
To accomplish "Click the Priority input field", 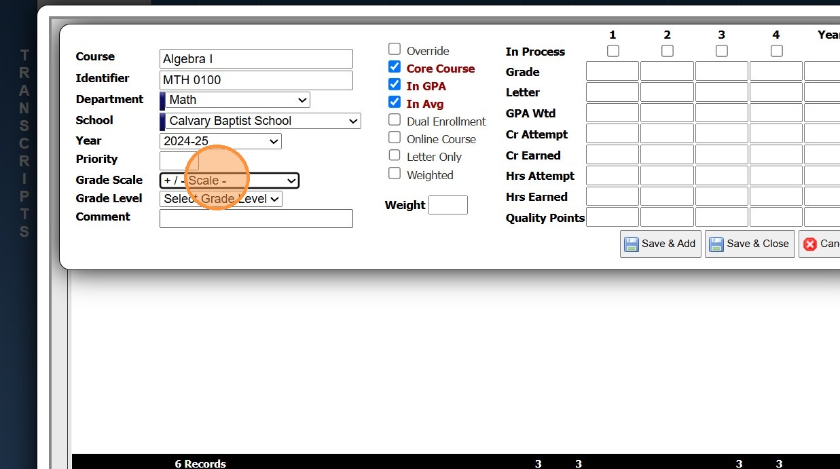I will 179,161.
